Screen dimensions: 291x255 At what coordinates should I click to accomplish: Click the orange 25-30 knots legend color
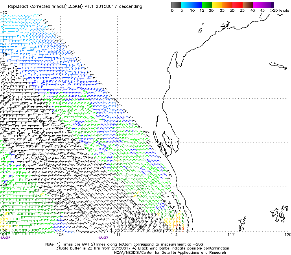227,5
